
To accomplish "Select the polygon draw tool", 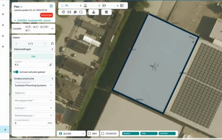I will click(x=63, y=12).
